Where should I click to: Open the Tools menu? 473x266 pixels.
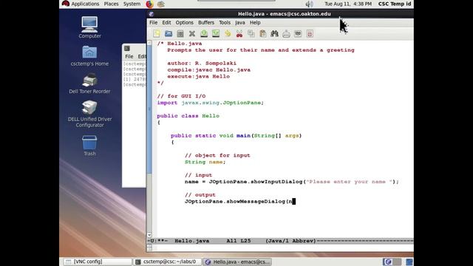tap(225, 23)
